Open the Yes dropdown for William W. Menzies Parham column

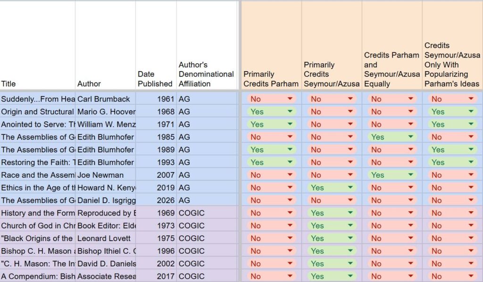[x=291, y=124]
